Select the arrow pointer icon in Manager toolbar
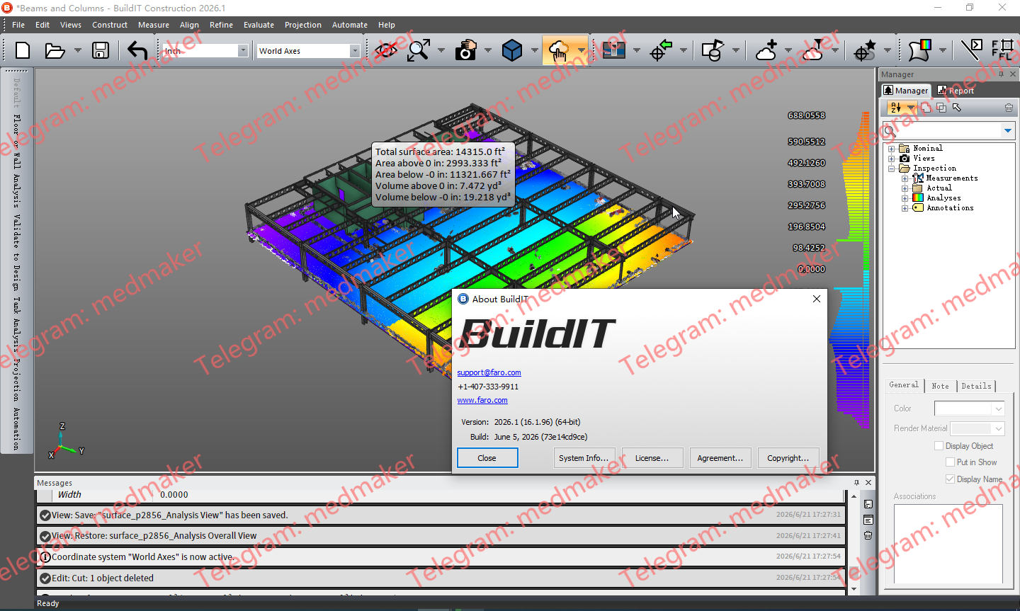Viewport: 1020px width, 611px height. [957, 108]
